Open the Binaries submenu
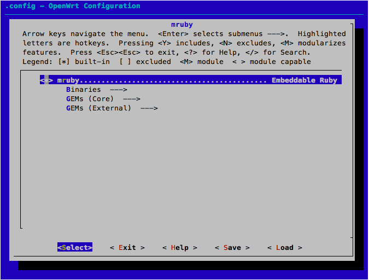 click(x=96, y=90)
